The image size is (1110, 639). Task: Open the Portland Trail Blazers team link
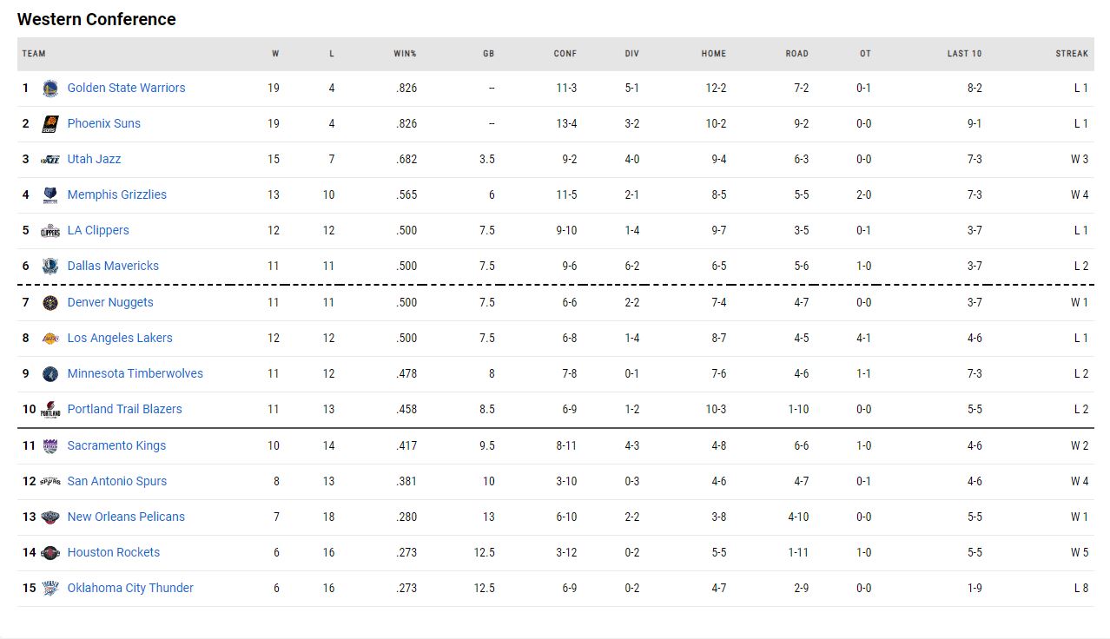[124, 409]
